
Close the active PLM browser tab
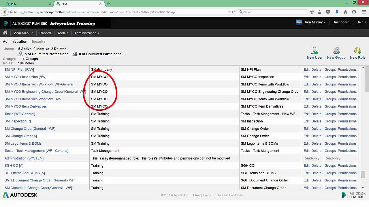click(100, 4)
